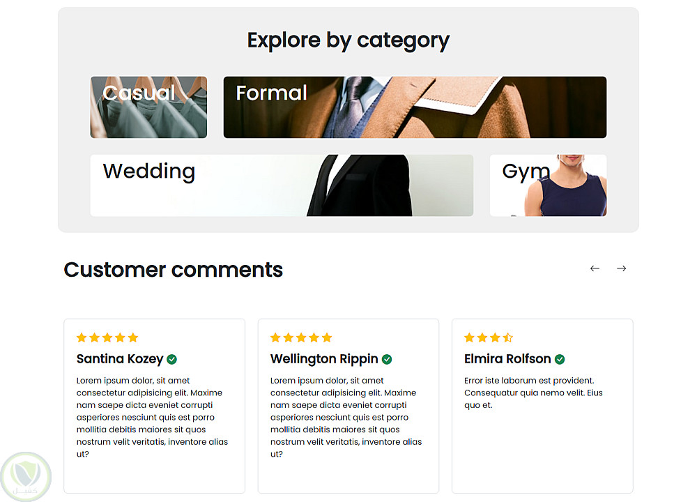Click the Santina Kozey reviewer name

pos(120,359)
